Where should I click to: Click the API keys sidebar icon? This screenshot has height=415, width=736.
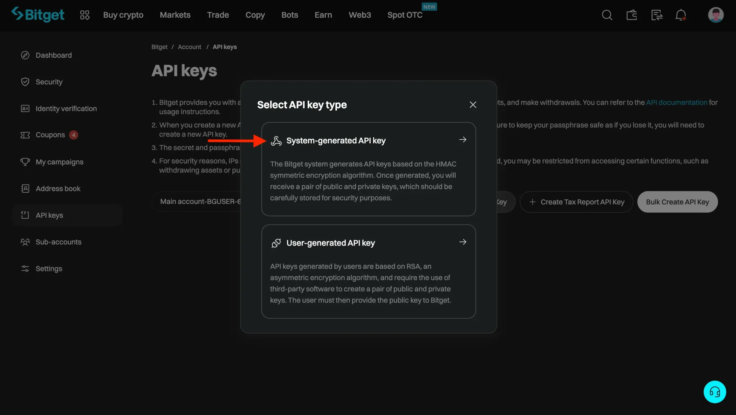point(25,215)
